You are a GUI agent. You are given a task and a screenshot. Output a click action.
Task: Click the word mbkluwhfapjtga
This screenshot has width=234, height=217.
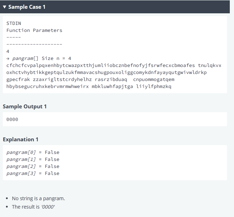pyautogui.click(x=112, y=87)
